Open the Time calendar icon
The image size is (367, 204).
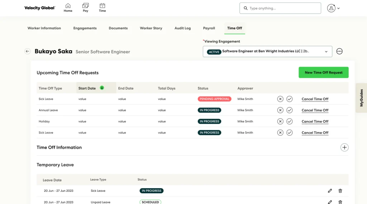[102, 8]
